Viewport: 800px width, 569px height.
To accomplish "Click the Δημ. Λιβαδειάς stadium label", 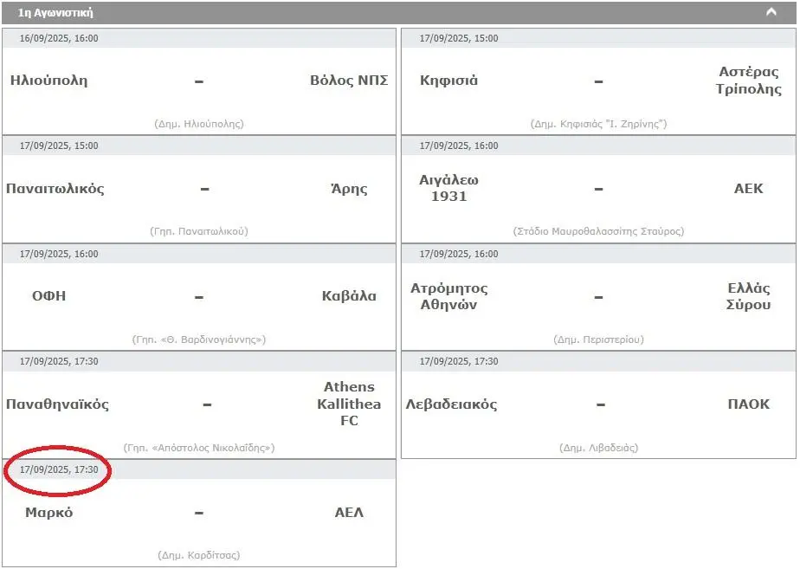I will pos(598,448).
